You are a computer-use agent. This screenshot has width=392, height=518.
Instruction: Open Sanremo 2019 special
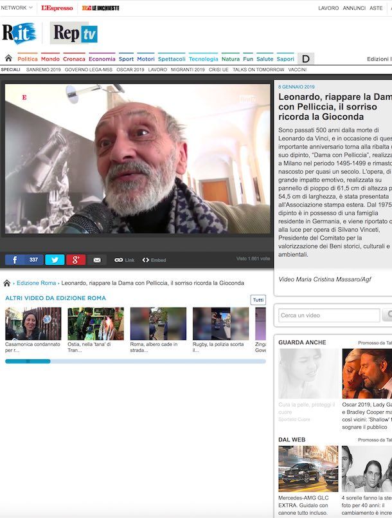44,69
